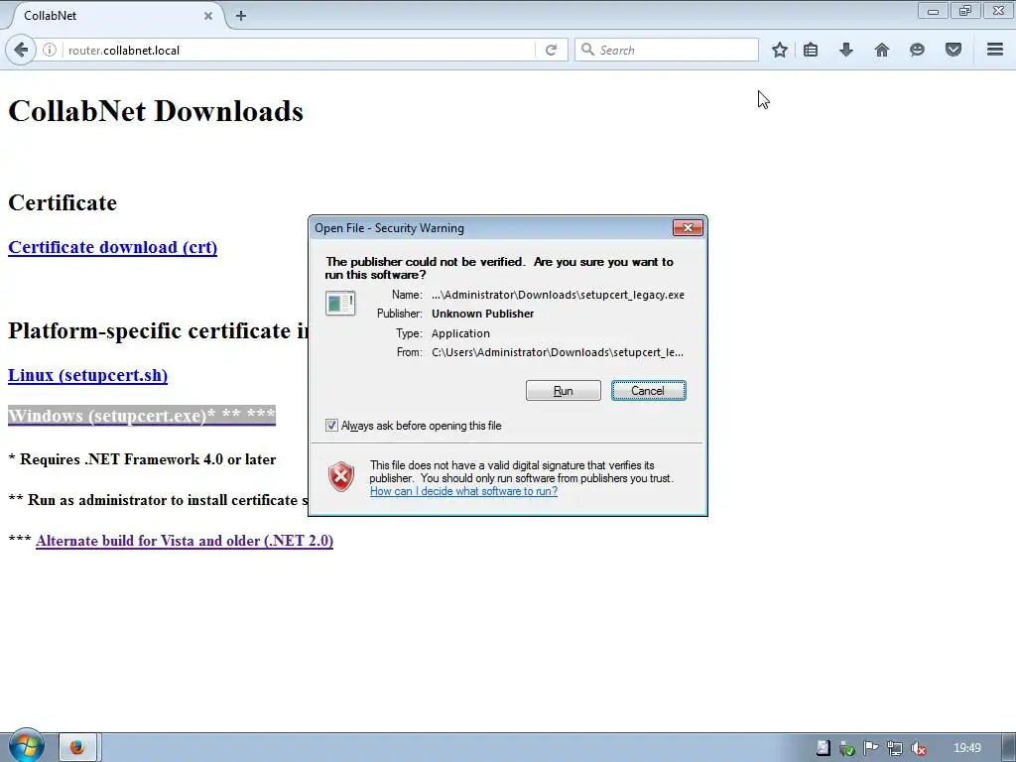Click the red shield warning icon
The height and width of the screenshot is (762, 1016).
pos(341,477)
